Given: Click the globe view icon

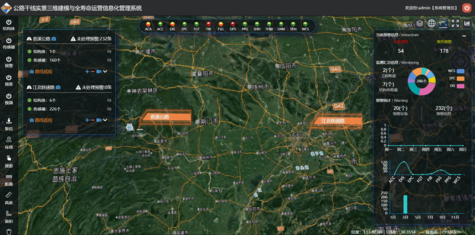Looking at the screenshot, I should coord(432,23).
